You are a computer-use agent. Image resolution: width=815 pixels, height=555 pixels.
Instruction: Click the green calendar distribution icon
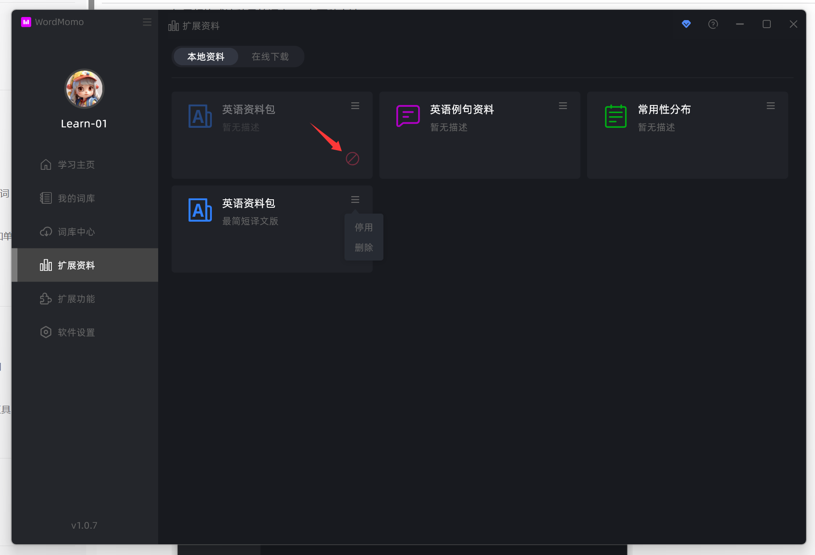tap(615, 116)
